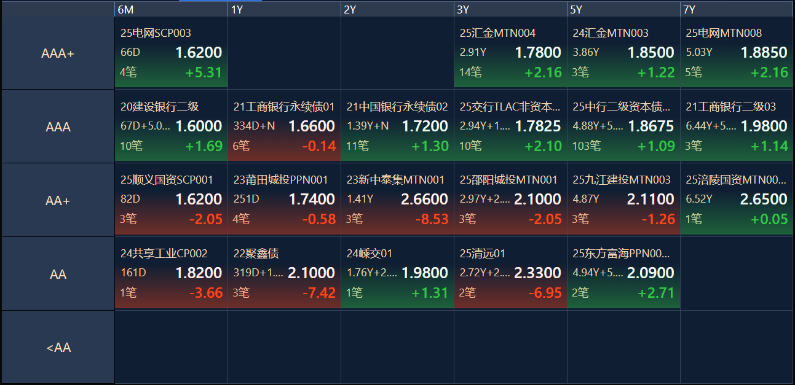The height and width of the screenshot is (385, 795).
Task: Open the 25清远01 bond card
Action: tap(510, 273)
